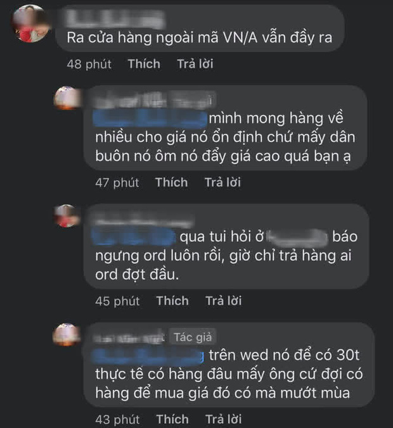
Task: Reply to the comment about dân buôn
Action: 222,182
